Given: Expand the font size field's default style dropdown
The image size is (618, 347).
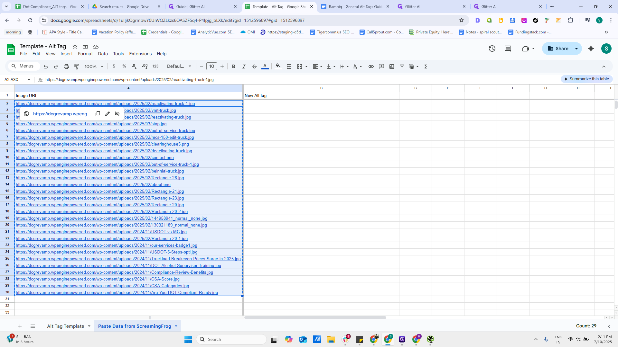Looking at the screenshot, I should coord(190,66).
